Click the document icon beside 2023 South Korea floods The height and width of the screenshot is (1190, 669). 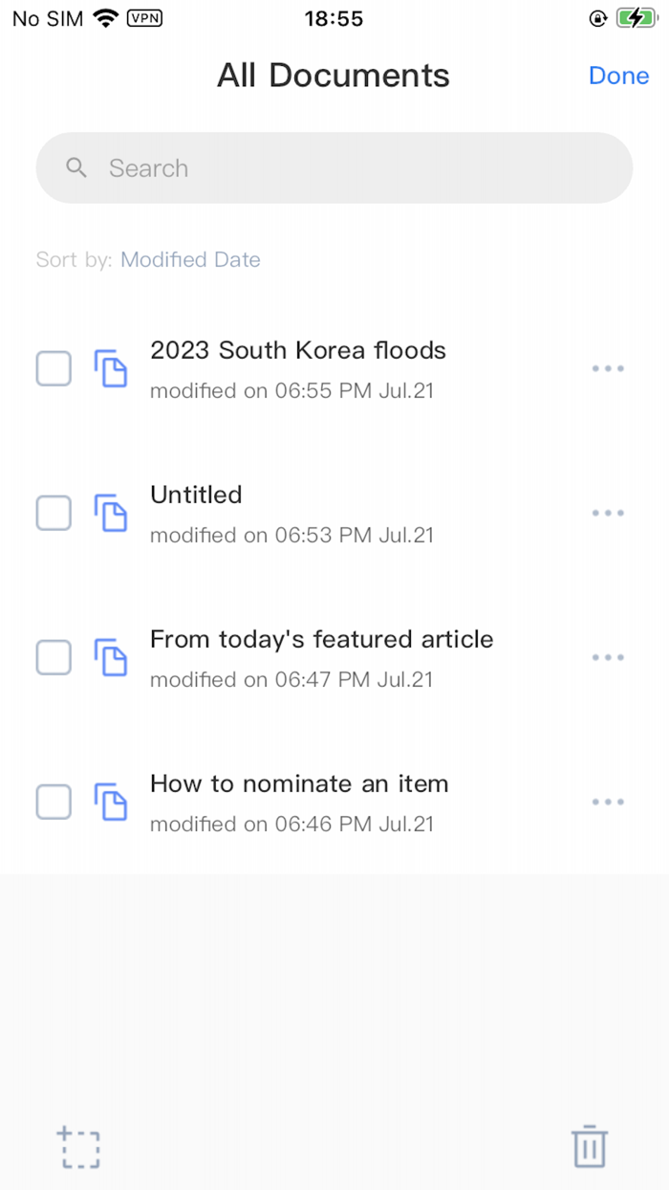coord(111,368)
